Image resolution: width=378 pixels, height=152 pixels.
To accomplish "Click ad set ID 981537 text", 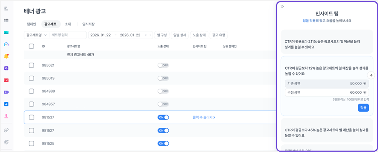I will tap(48, 117).
